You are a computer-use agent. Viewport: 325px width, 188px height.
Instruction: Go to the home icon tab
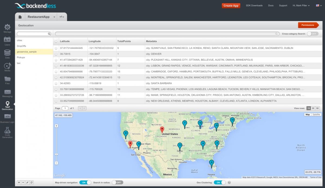[x=20, y=17]
